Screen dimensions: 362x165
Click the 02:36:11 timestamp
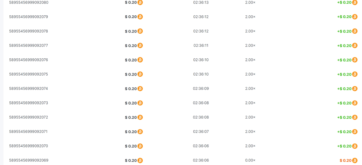click(x=201, y=45)
